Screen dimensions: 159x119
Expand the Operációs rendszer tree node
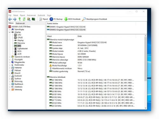[x=10, y=57]
